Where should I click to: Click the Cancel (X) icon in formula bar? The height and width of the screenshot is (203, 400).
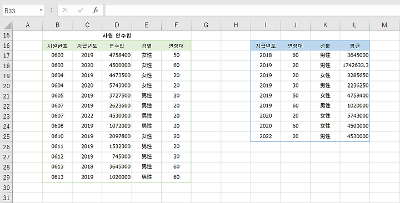pos(65,10)
